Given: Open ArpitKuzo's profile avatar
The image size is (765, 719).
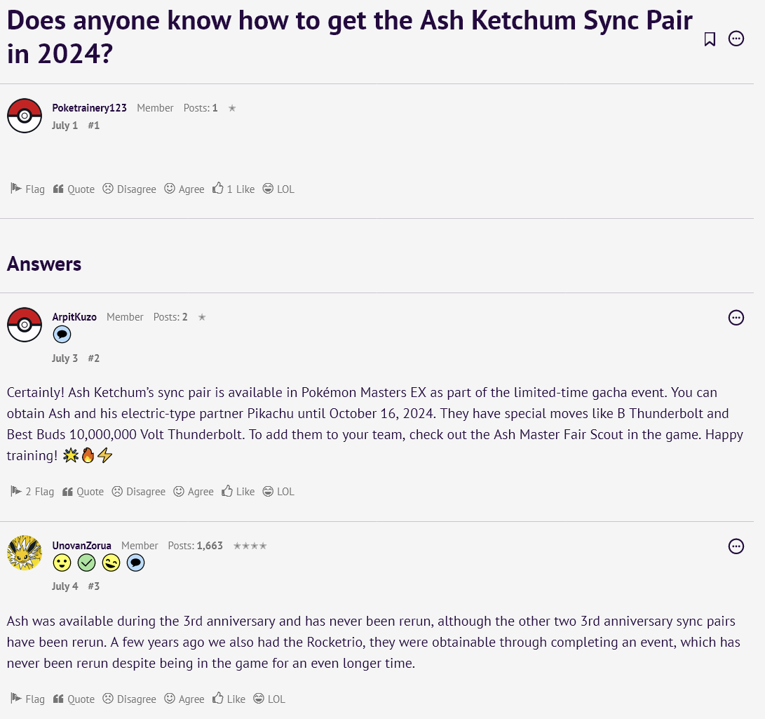Looking at the screenshot, I should [x=25, y=325].
